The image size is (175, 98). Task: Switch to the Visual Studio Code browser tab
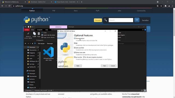click(x=66, y=2)
